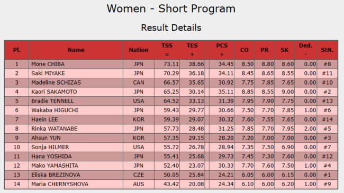Select Saki MIYAKE's name
Image resolution: width=344 pixels, height=193 pixels.
click(48, 73)
